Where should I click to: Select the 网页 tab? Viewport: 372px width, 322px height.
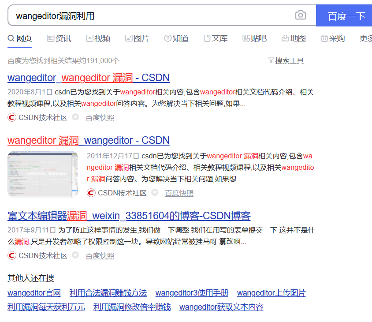20,38
